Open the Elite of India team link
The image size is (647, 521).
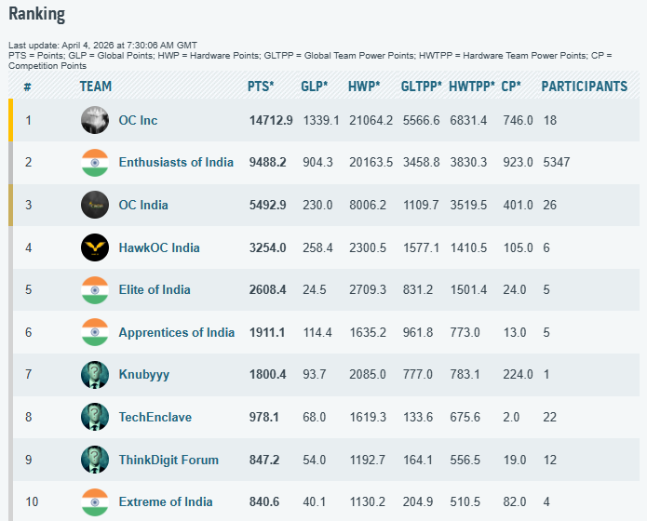coord(155,290)
